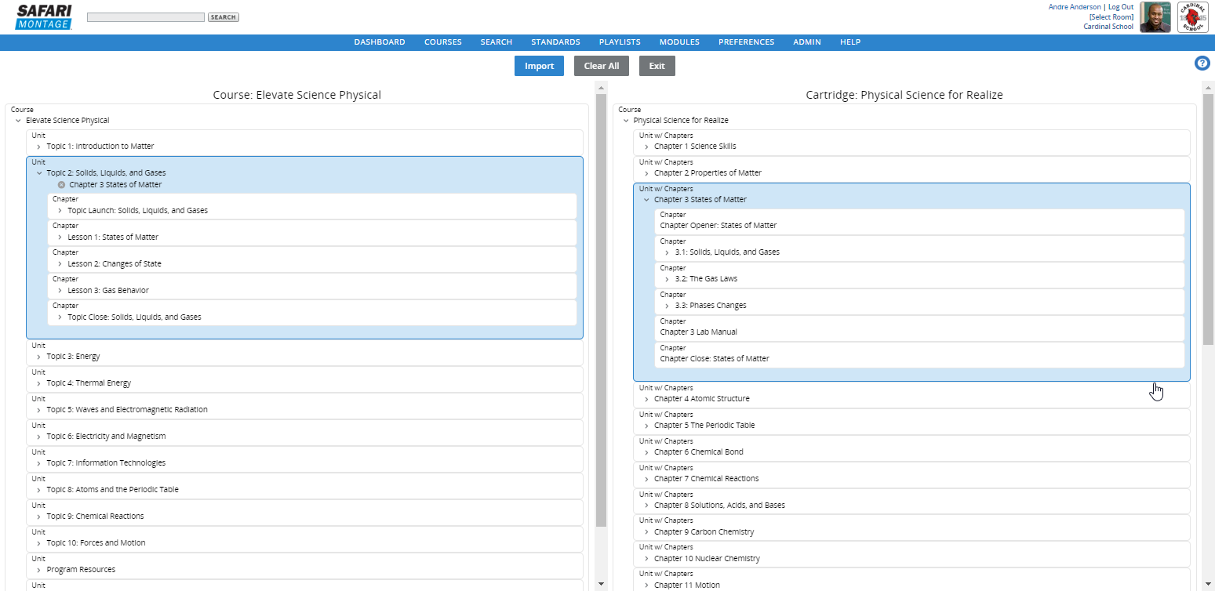The height and width of the screenshot is (591, 1215).
Task: Expand Chapter 10 Nuclear Chemistry
Action: click(x=646, y=559)
